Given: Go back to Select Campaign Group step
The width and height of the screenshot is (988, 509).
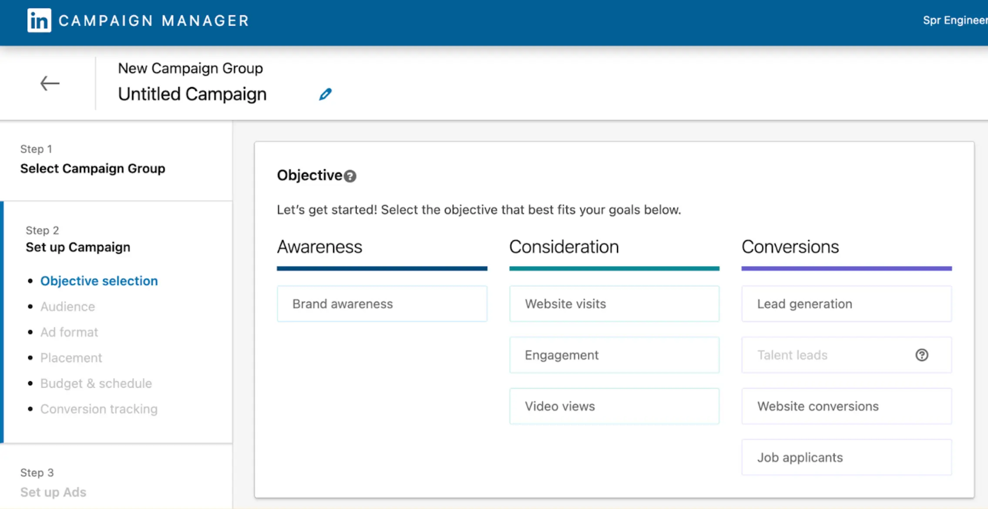Looking at the screenshot, I should click(92, 168).
